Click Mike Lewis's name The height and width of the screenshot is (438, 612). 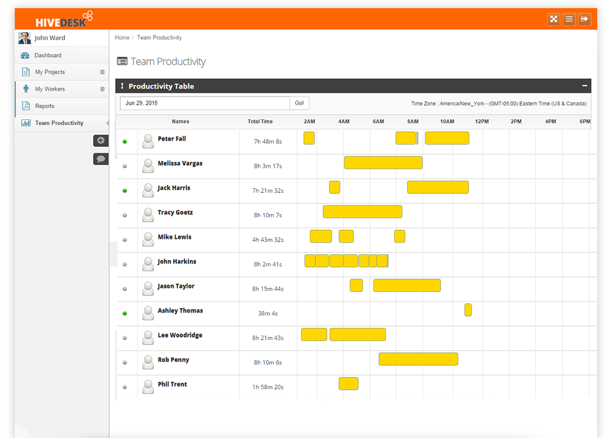[174, 237]
